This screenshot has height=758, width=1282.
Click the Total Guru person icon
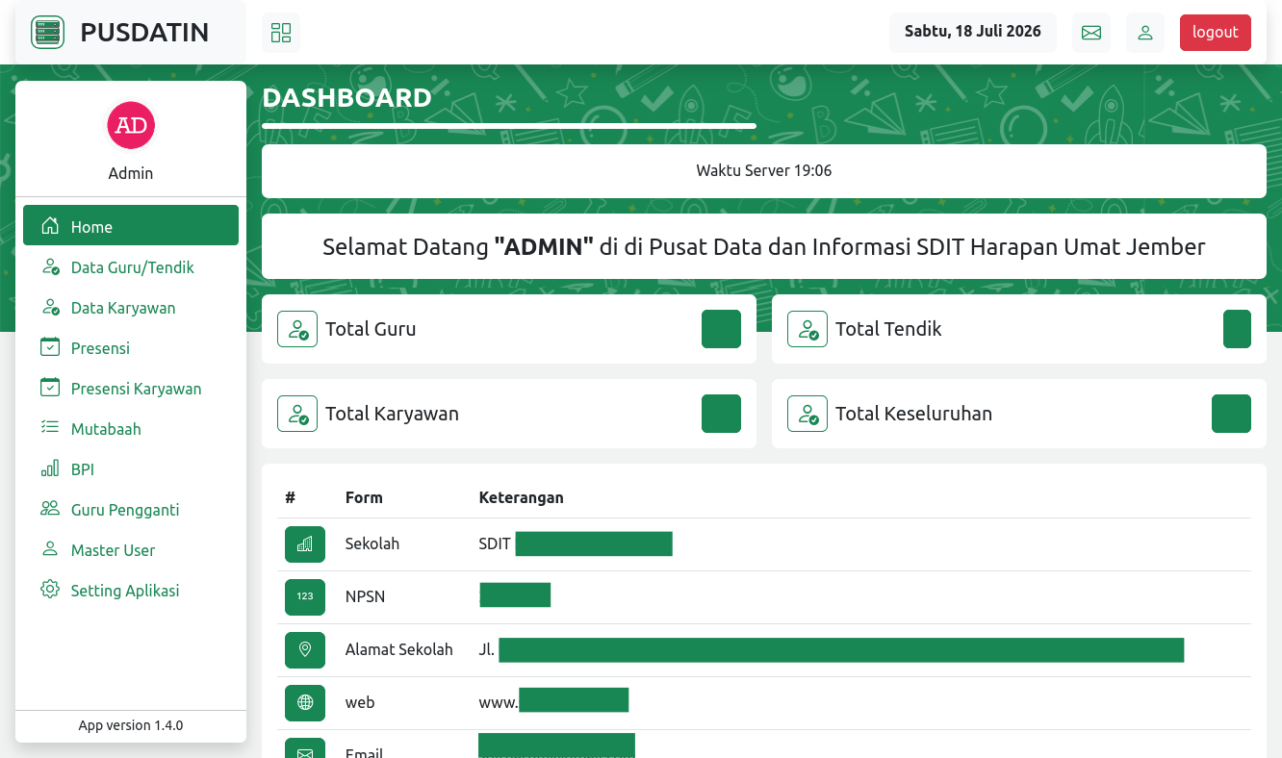297,329
